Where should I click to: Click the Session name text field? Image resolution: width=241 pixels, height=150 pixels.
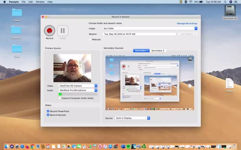tap(139, 34)
